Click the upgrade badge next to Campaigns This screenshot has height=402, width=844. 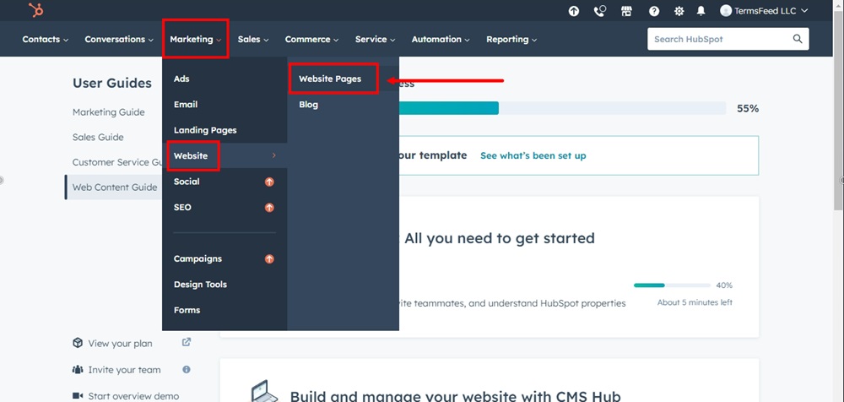(x=270, y=259)
